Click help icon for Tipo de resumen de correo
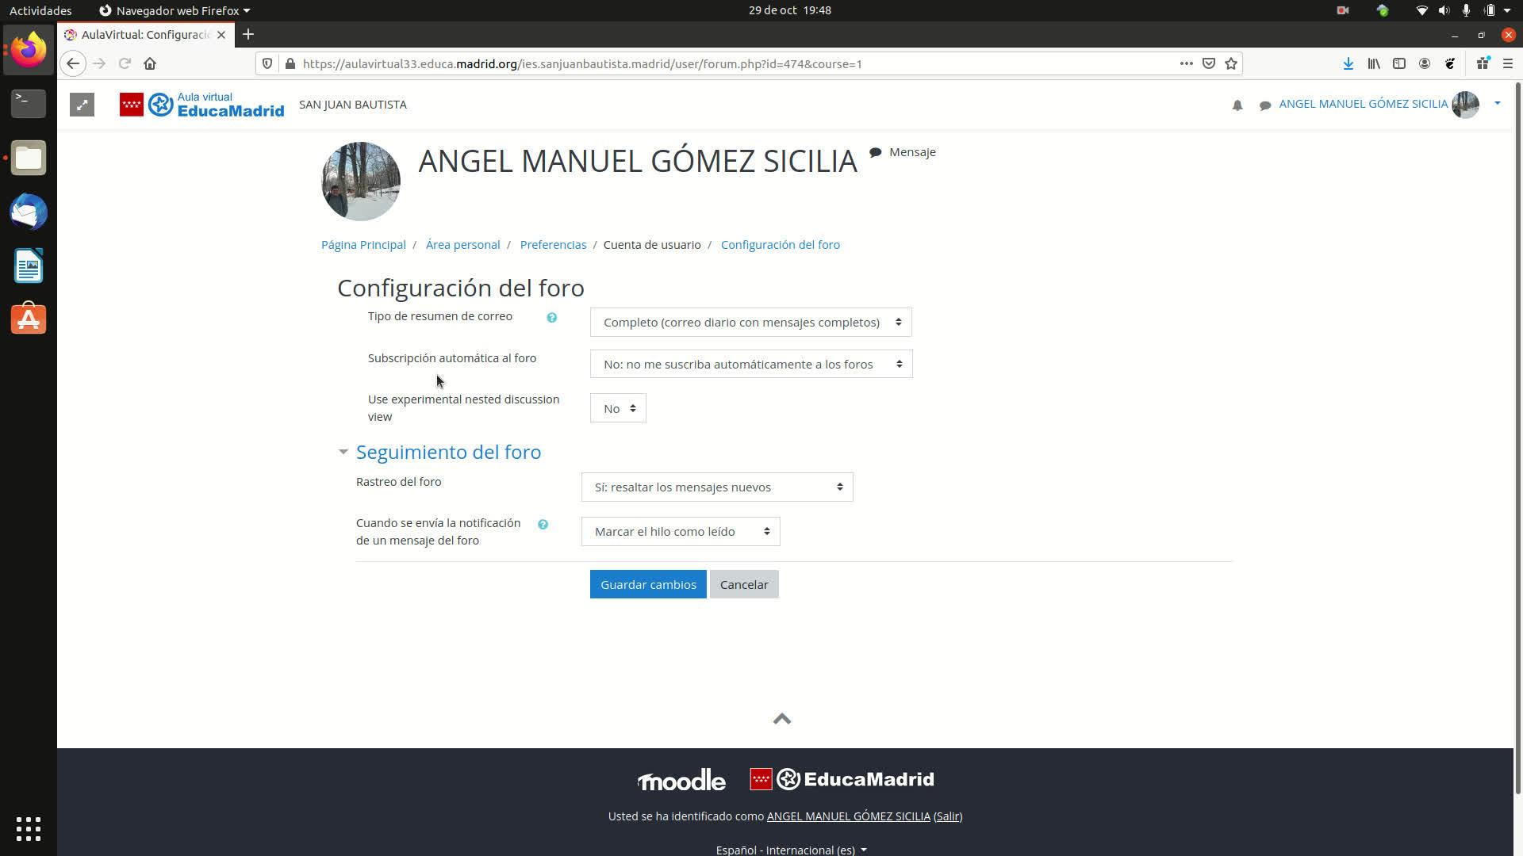The width and height of the screenshot is (1523, 856). pyautogui.click(x=551, y=317)
